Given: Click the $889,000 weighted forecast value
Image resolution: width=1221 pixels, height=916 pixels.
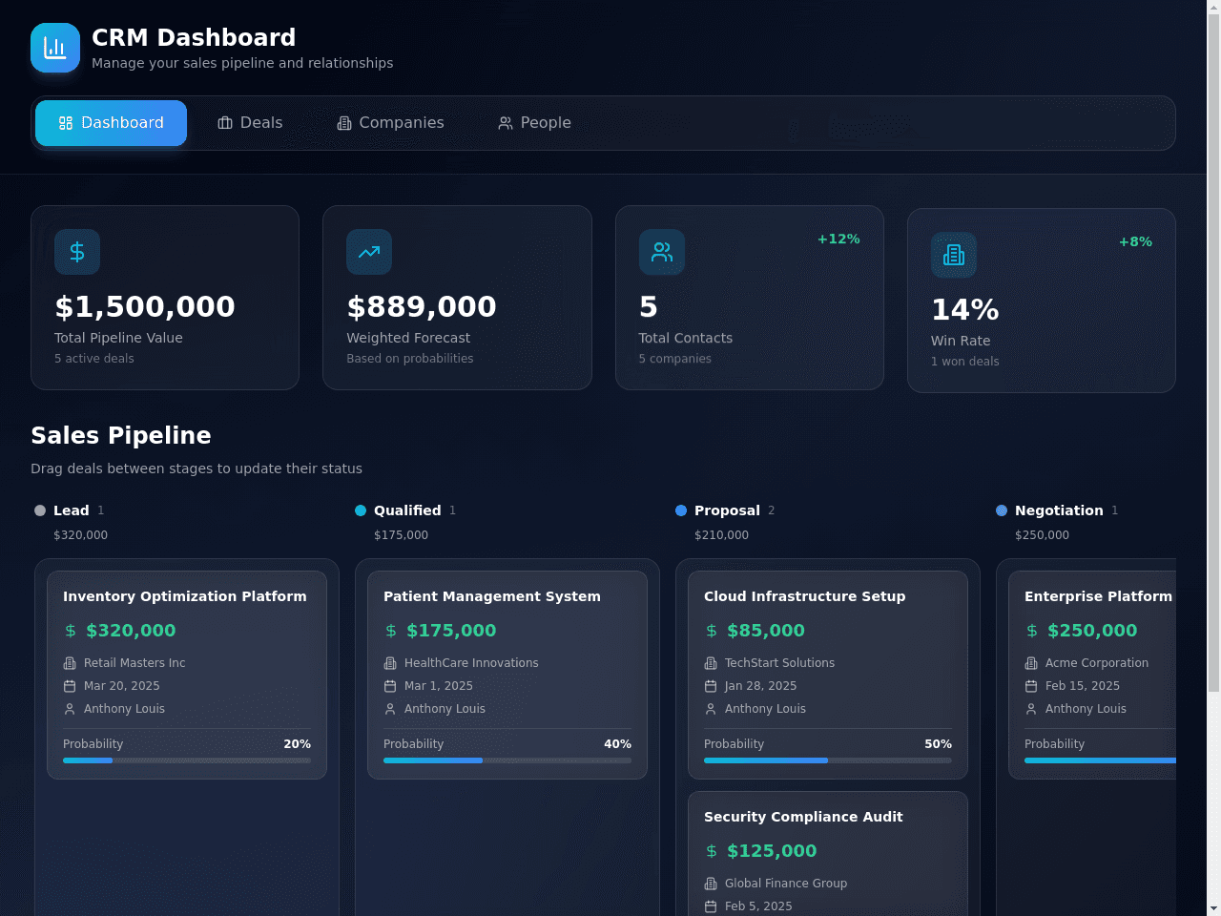Looking at the screenshot, I should tap(422, 307).
